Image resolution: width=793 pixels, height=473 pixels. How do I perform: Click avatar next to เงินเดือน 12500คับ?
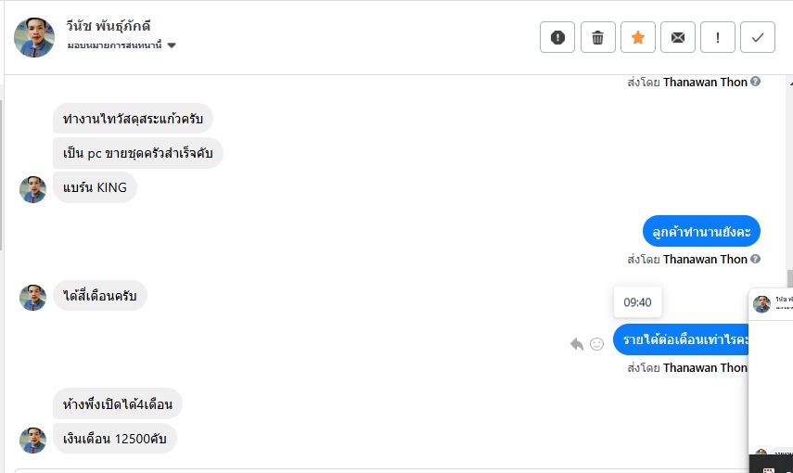33,440
